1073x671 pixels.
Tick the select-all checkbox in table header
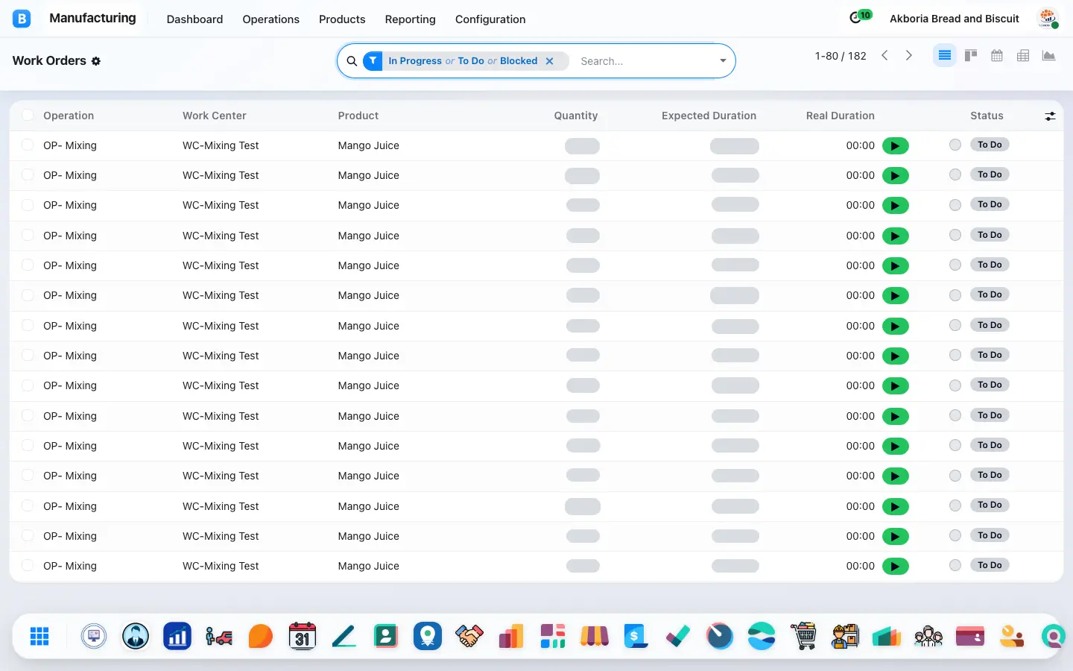point(28,115)
